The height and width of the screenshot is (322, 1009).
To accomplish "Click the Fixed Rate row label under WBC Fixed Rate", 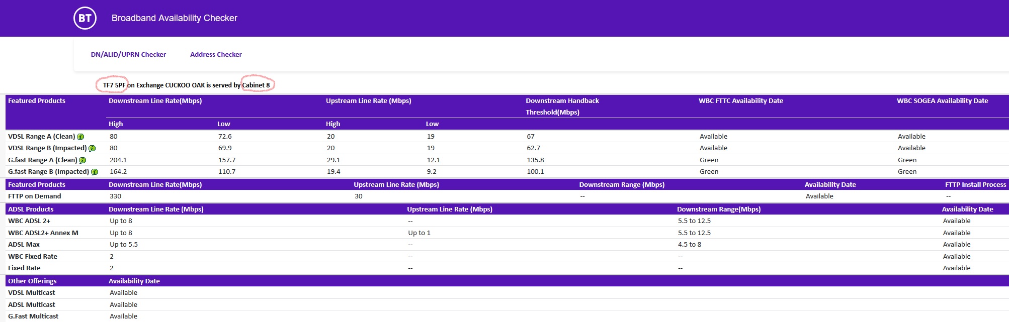I will click(x=24, y=268).
